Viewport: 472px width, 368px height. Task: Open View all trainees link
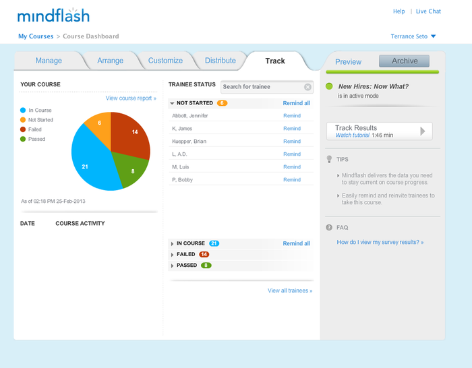coord(290,290)
